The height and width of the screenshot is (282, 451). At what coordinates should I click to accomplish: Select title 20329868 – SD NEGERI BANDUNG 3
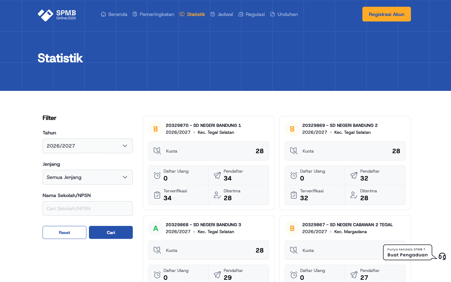tap(203, 225)
